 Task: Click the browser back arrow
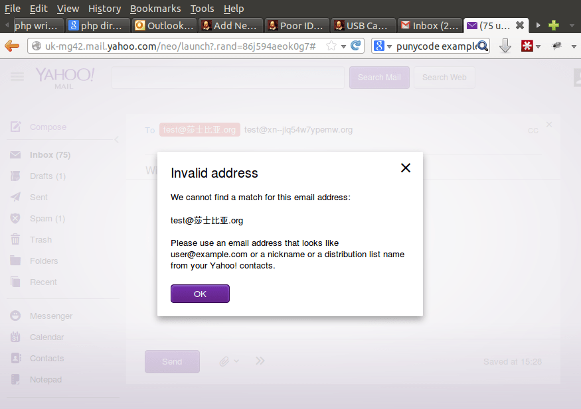tap(12, 46)
